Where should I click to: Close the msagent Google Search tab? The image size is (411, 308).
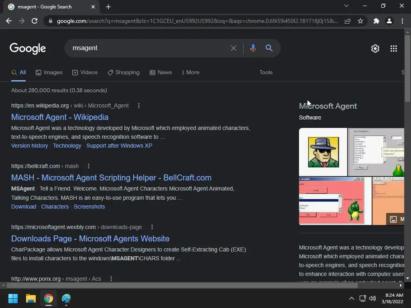(93, 7)
